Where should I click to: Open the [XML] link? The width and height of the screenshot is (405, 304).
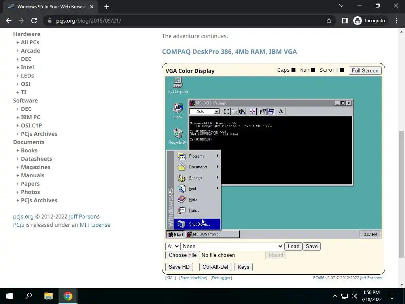pos(170,277)
